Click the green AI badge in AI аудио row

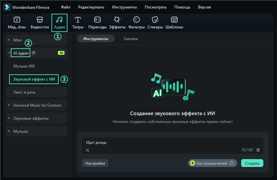61,53
